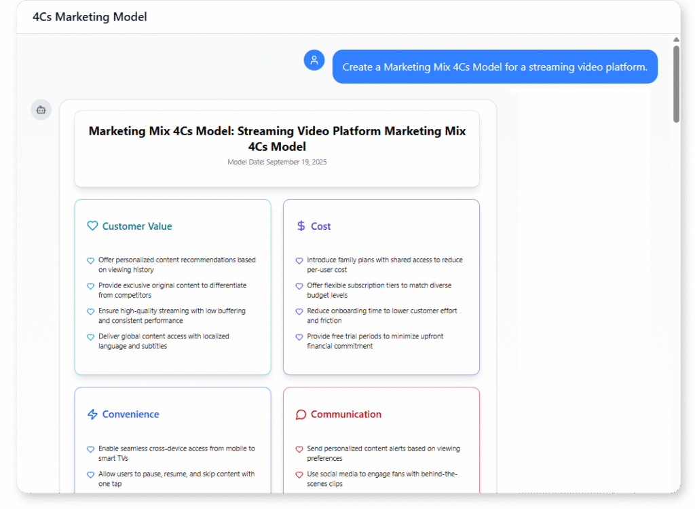
Task: Click the lightning icon next to Convenience heading
Action: [x=92, y=415]
